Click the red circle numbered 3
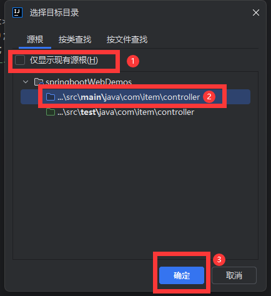 219,260
